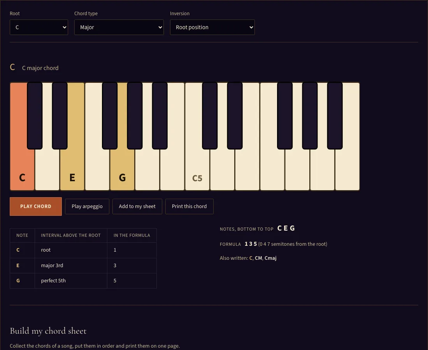The image size is (428, 350).
Task: Click 'C major chord' heading text
Action: [40, 68]
